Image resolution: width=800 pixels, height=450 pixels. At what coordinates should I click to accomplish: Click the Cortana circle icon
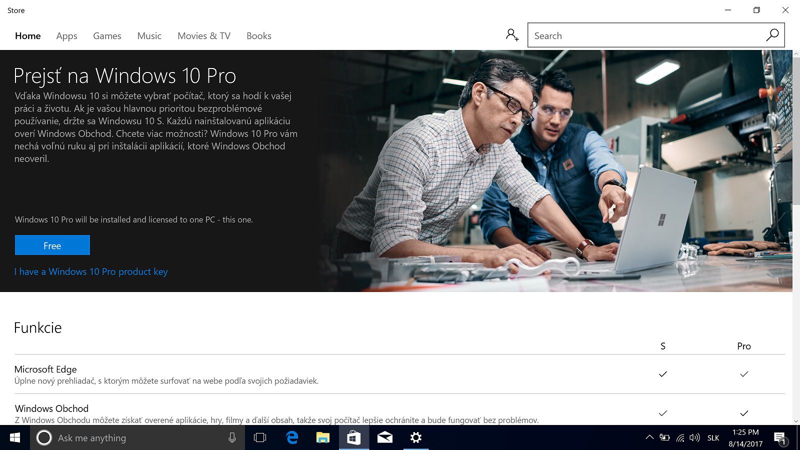(x=44, y=437)
